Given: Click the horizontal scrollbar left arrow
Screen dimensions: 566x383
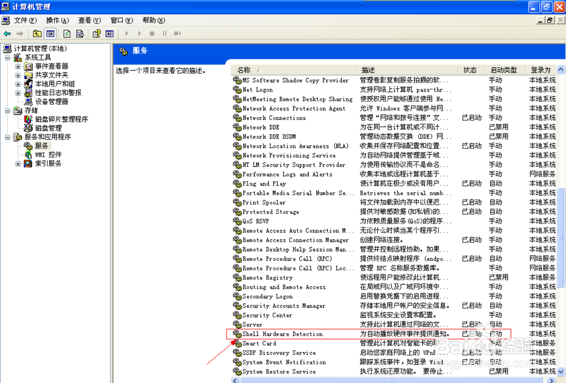Looking at the screenshot, I should 235,380.
